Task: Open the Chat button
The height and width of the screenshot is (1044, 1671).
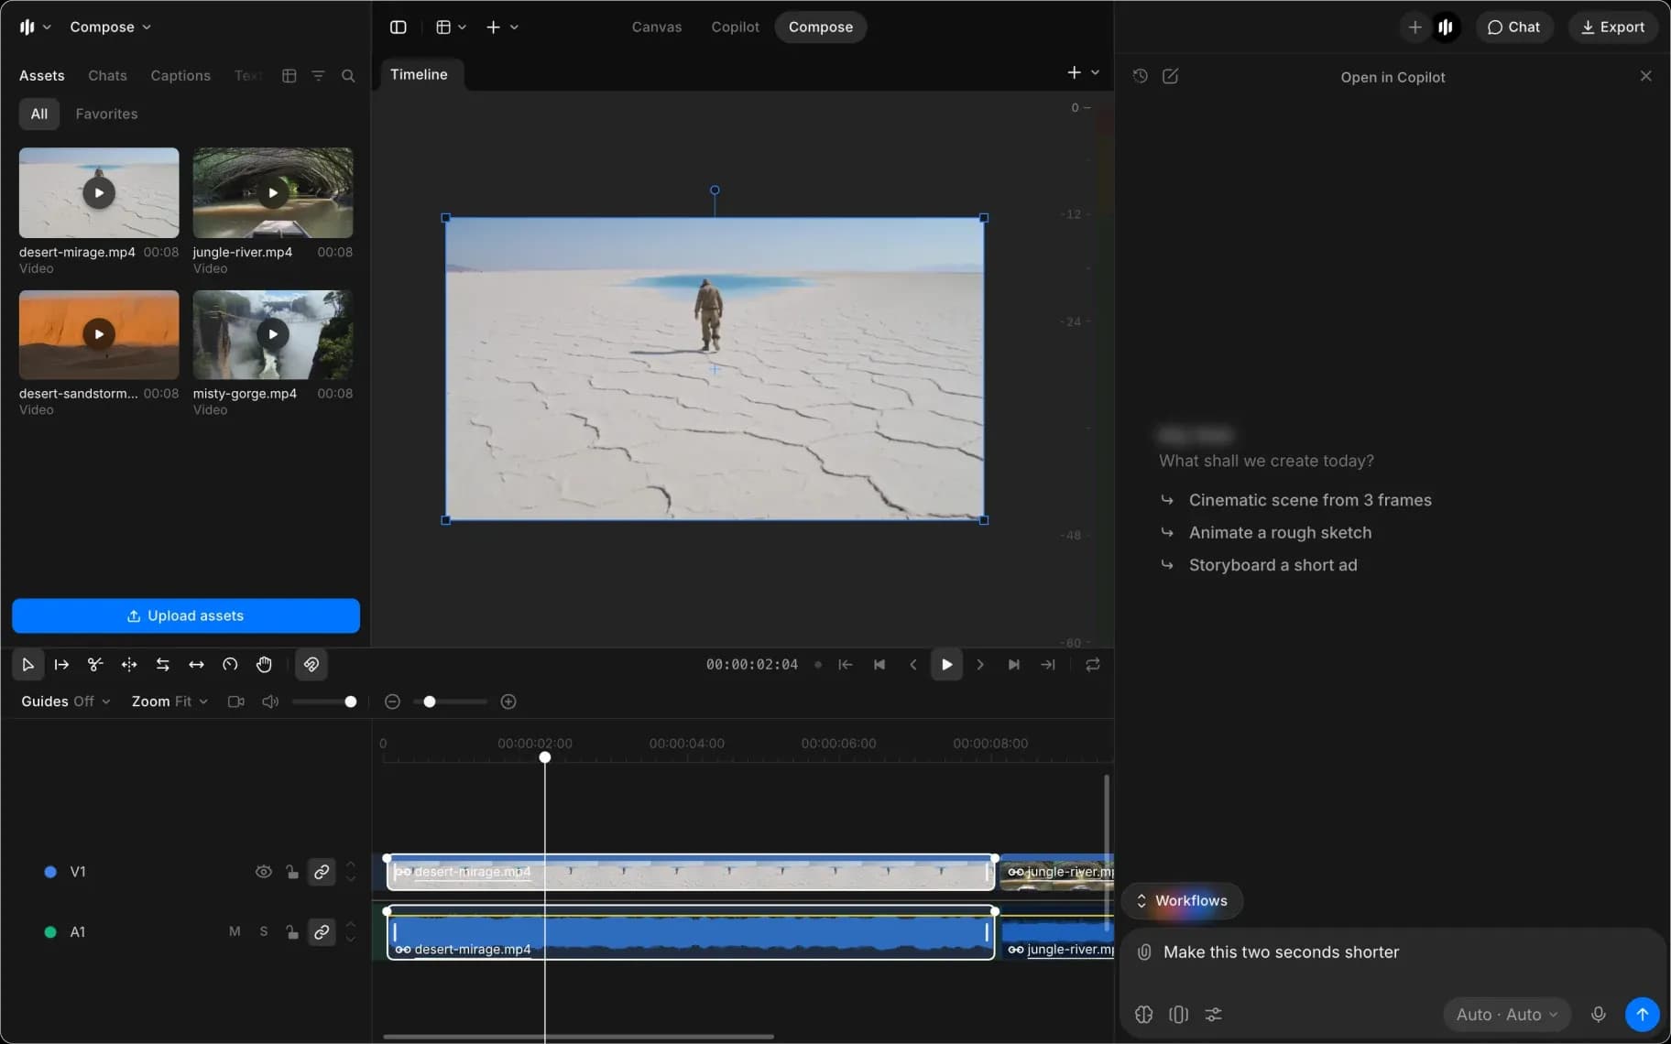Action: tap(1513, 27)
